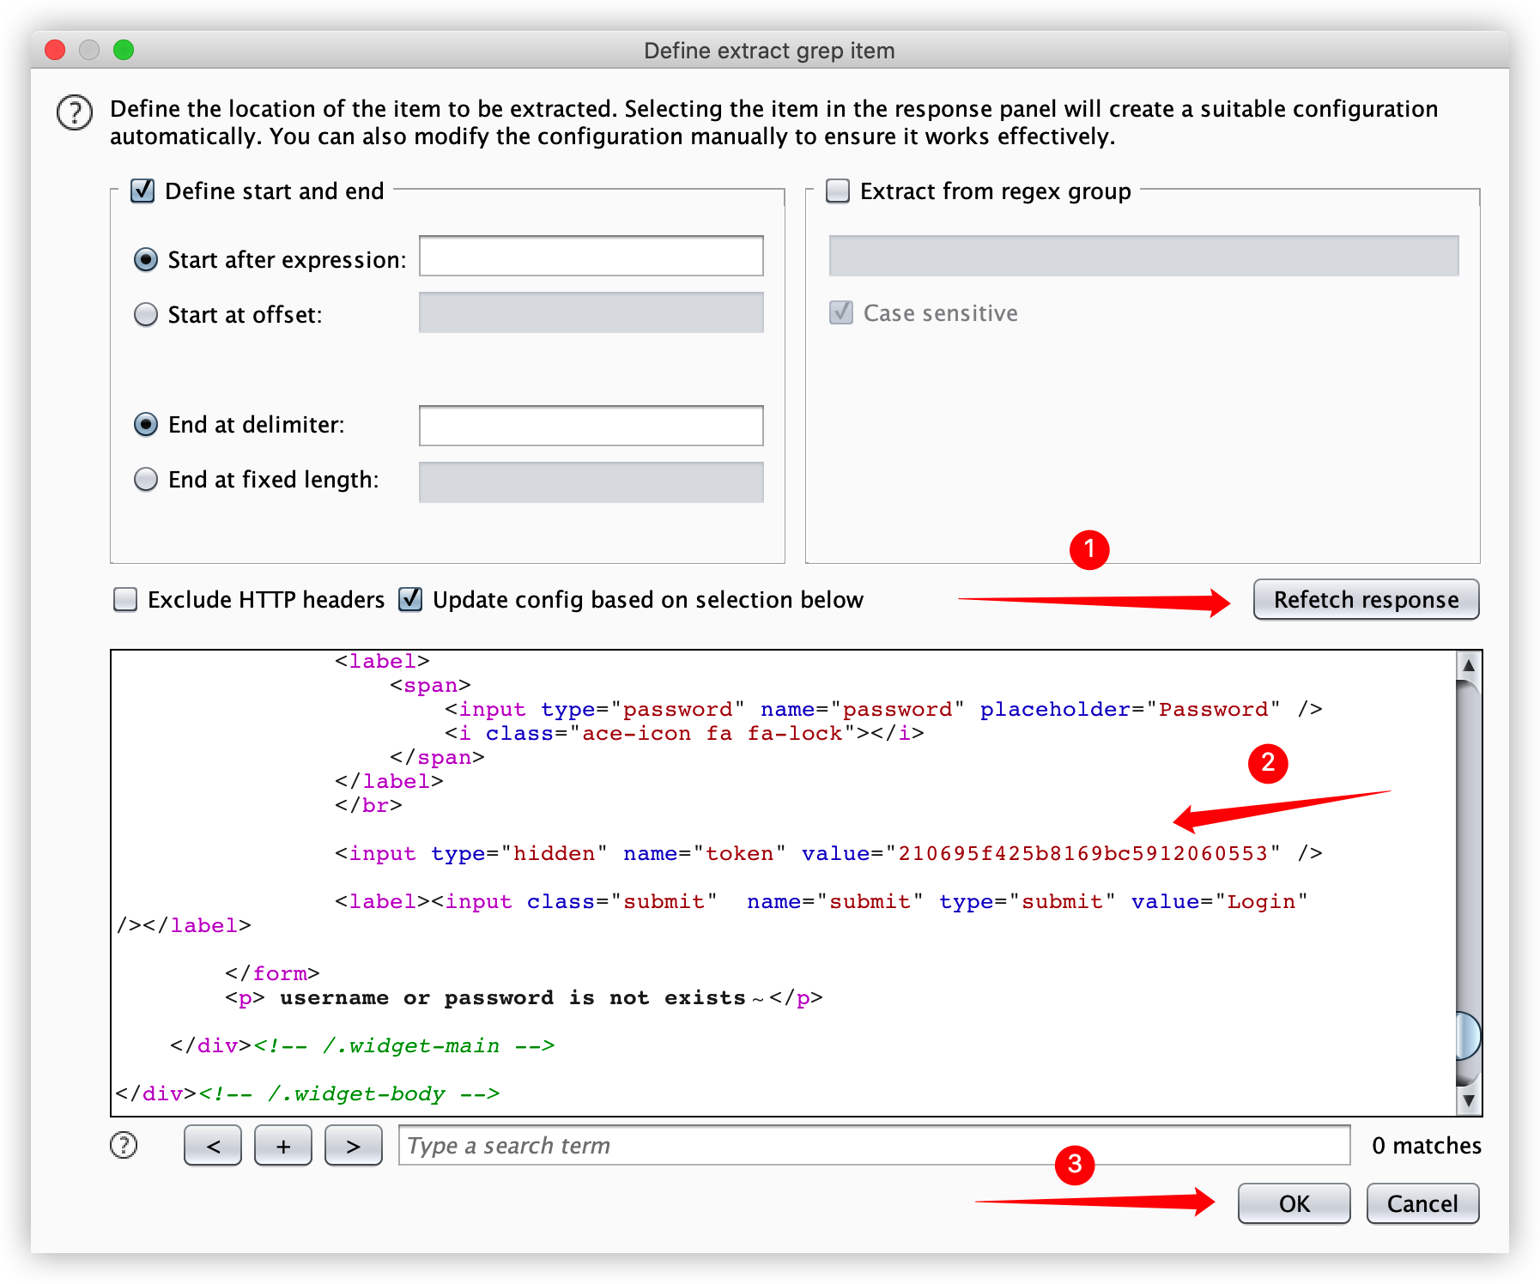Select the End at fixed length option
This screenshot has height=1284, width=1540.
(146, 479)
